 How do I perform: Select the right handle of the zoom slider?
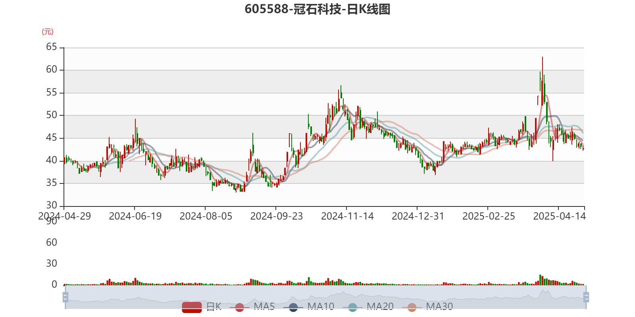click(x=586, y=297)
